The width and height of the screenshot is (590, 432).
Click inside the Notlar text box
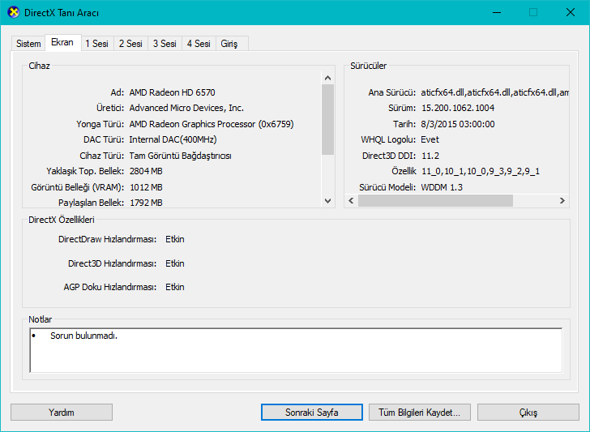(x=296, y=350)
